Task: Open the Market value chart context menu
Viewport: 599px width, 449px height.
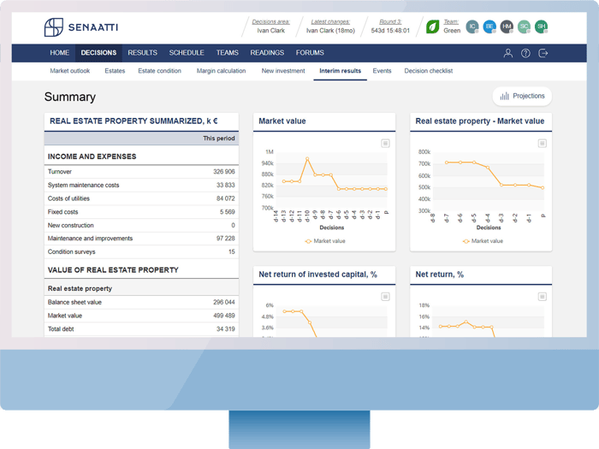Action: [x=385, y=144]
